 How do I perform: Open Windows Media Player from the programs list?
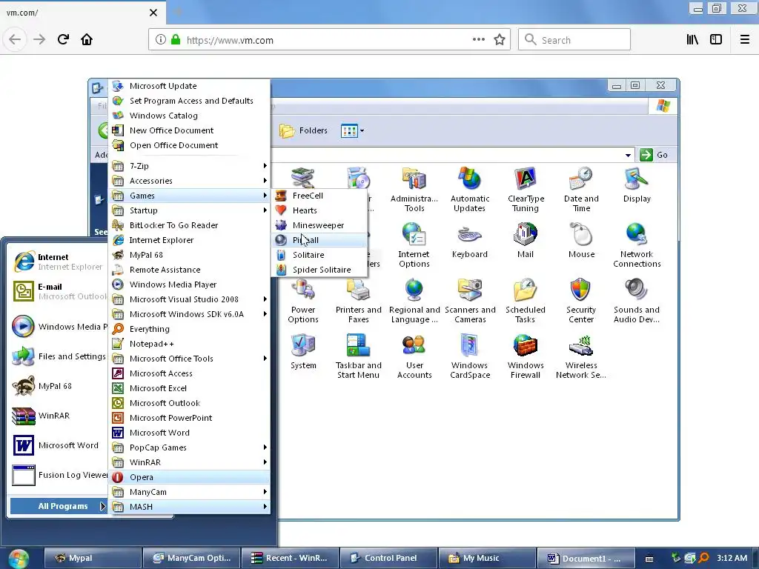(x=189, y=284)
